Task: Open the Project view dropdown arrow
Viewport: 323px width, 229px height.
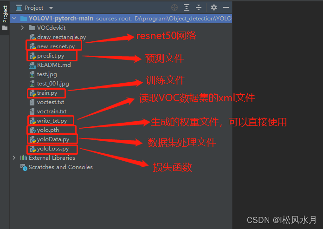Action: [x=51, y=8]
